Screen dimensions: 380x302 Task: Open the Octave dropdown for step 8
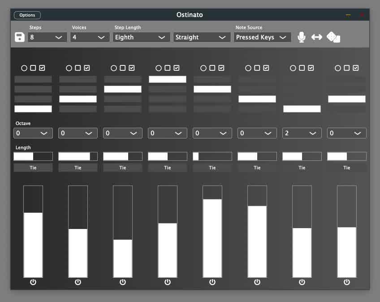(x=347, y=133)
